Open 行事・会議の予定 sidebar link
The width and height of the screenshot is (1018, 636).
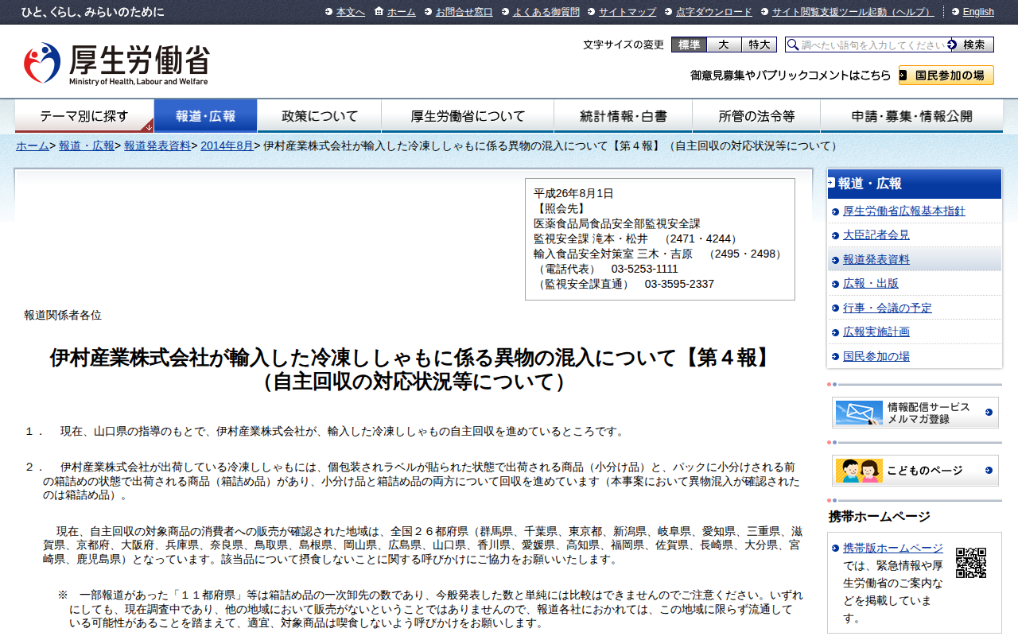tap(888, 308)
